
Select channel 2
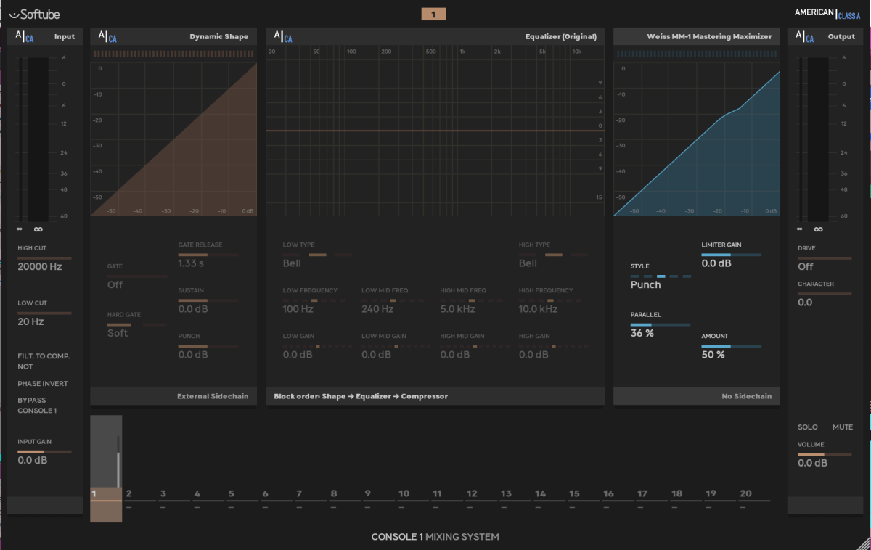coord(139,494)
